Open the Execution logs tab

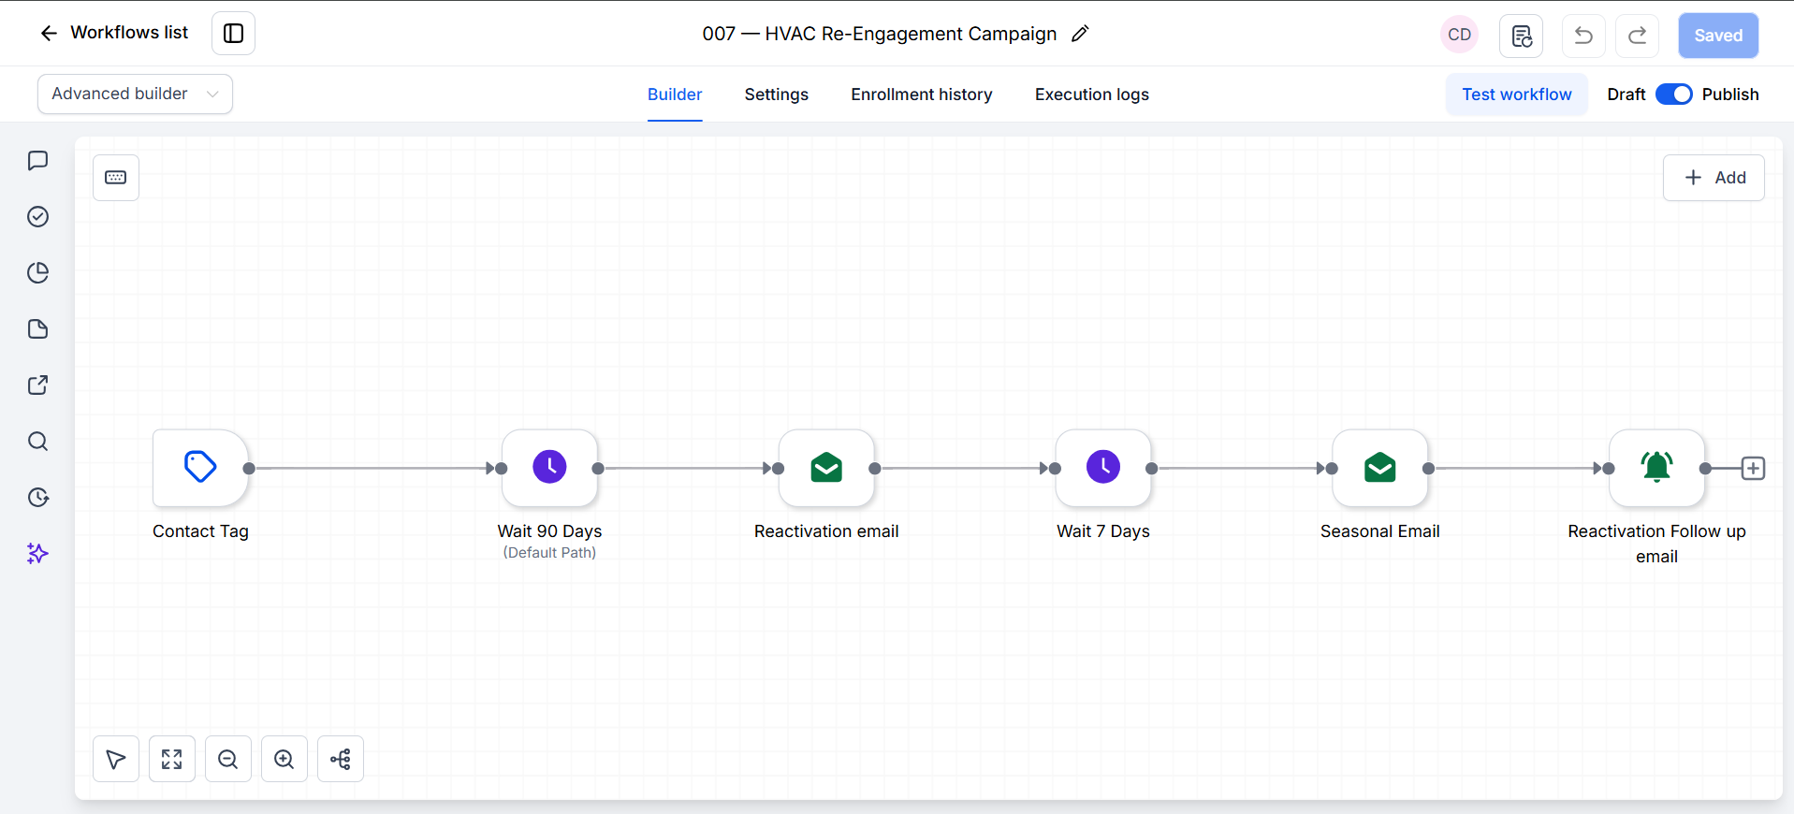[1092, 94]
